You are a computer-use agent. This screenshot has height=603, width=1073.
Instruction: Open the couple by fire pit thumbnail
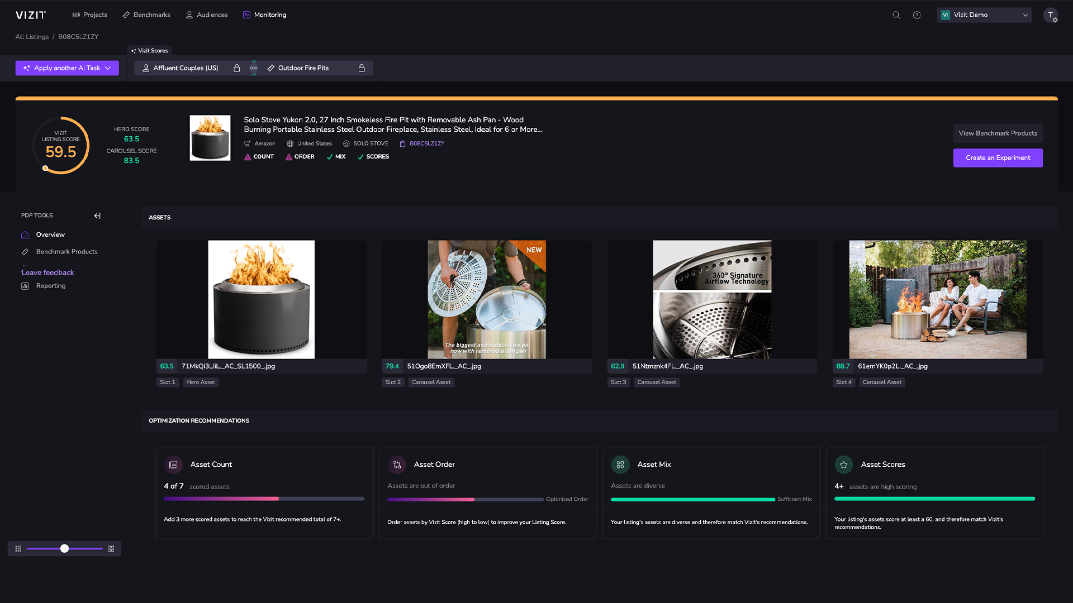[x=937, y=299]
